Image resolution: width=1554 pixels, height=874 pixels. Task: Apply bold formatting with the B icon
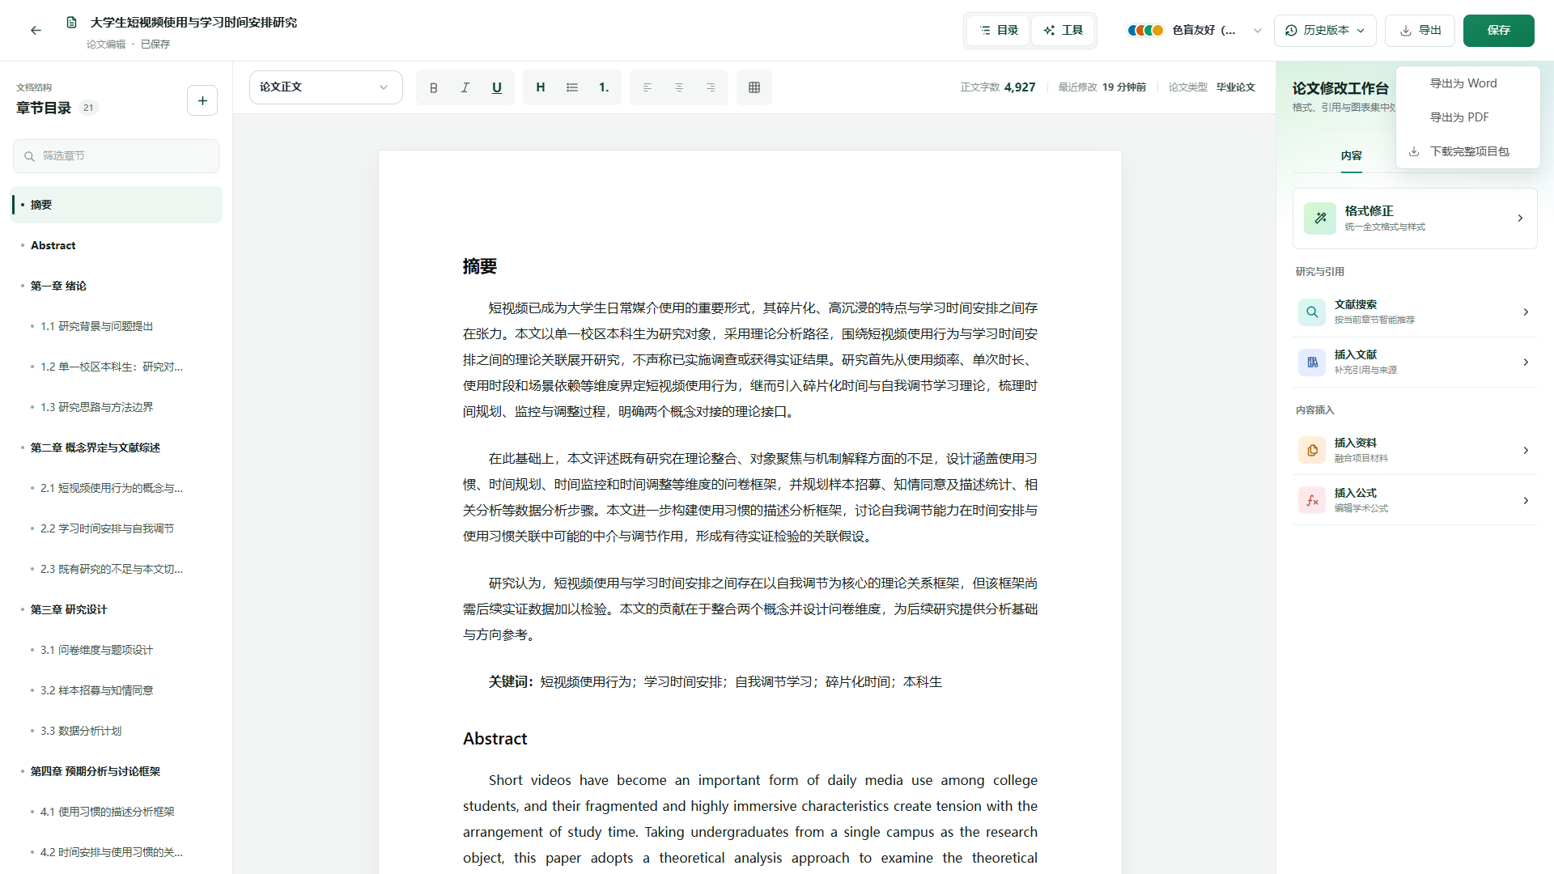[x=434, y=87]
